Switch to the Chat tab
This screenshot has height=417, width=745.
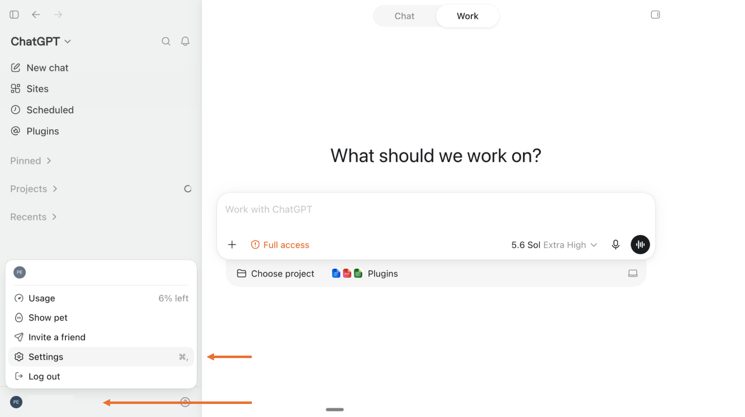(x=404, y=16)
